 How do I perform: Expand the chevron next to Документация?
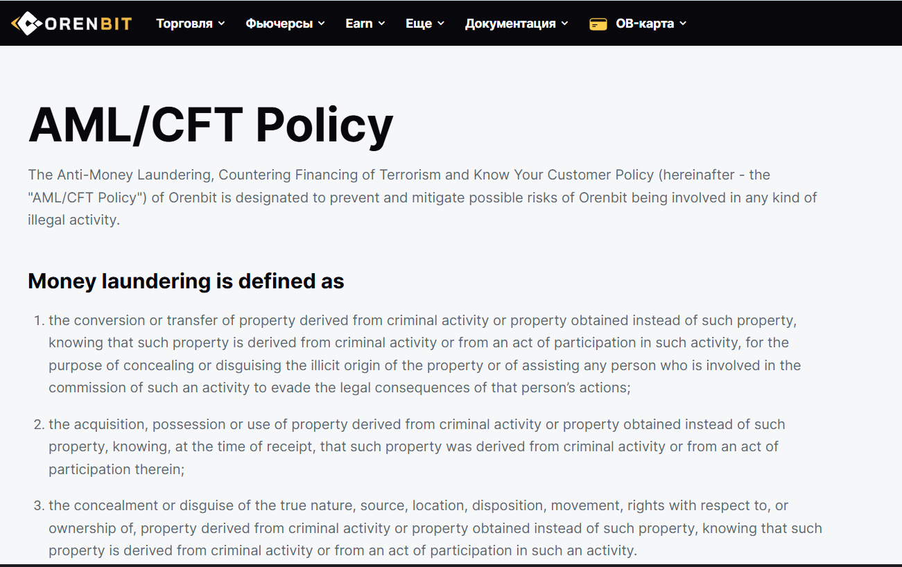point(564,24)
